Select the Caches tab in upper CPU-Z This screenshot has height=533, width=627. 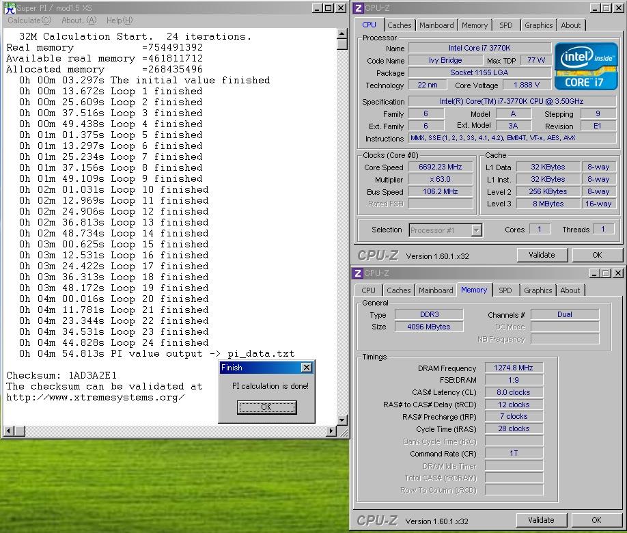coord(399,25)
